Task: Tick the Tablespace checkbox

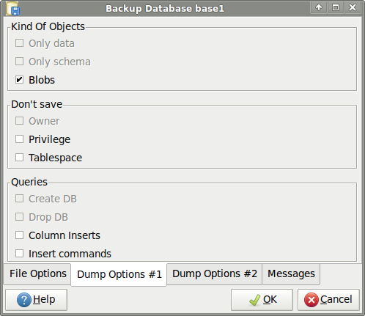Action: (19, 158)
